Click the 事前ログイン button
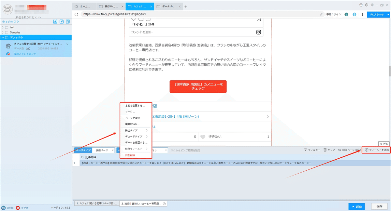 (x=334, y=14)
